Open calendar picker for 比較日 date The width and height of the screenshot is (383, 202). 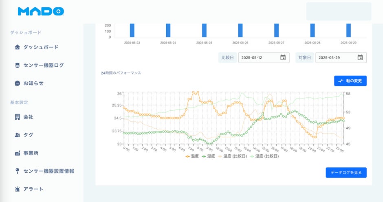(283, 57)
